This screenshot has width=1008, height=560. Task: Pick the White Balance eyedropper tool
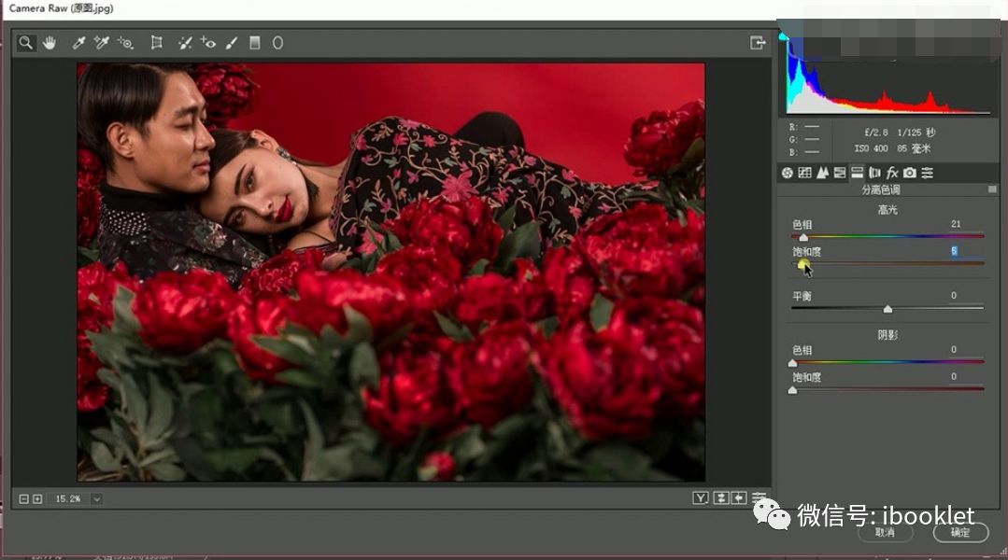(x=79, y=43)
